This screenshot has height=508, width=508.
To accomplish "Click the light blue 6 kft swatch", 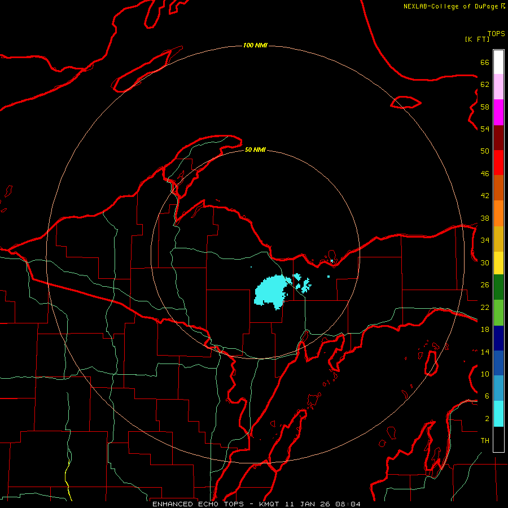I will 498,388.
